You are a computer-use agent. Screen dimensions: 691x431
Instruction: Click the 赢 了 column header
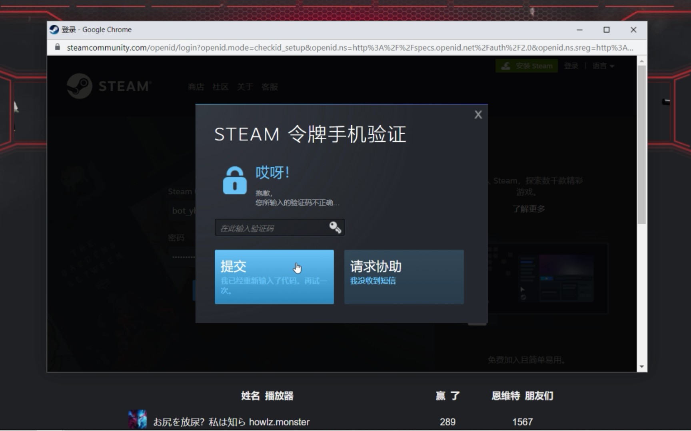point(447,396)
